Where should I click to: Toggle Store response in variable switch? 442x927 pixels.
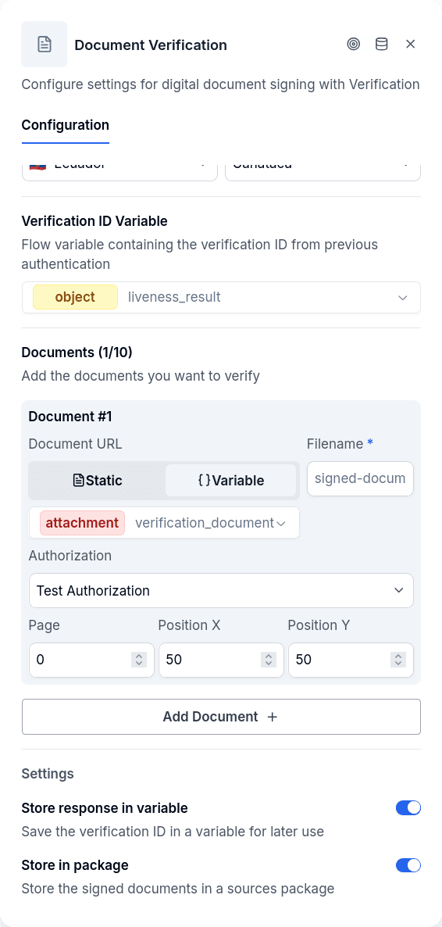[x=408, y=808]
